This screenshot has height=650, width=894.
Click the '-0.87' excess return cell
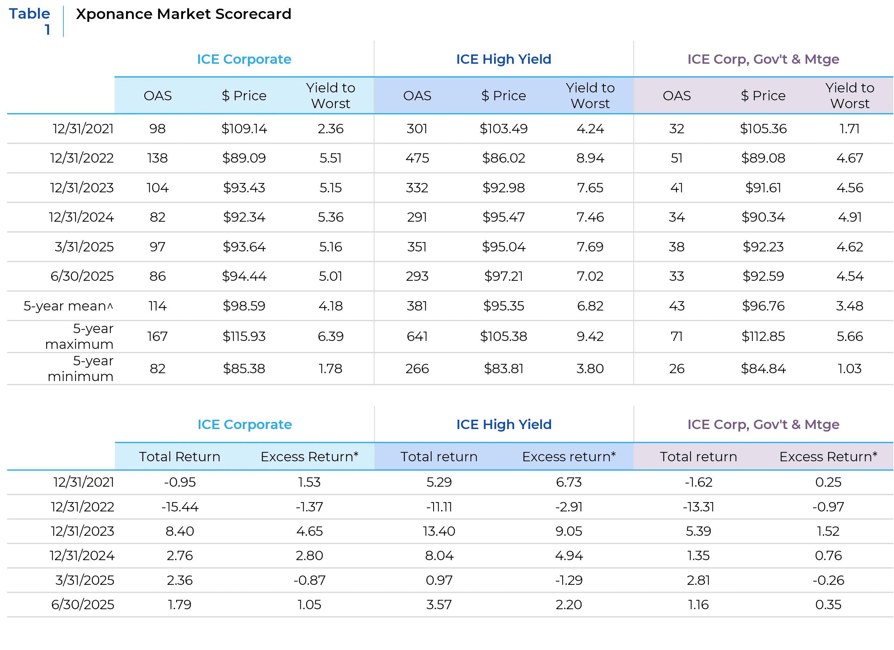309,580
